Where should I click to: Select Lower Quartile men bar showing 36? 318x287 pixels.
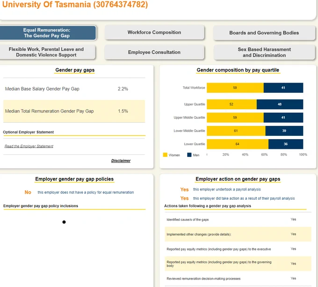286,144
